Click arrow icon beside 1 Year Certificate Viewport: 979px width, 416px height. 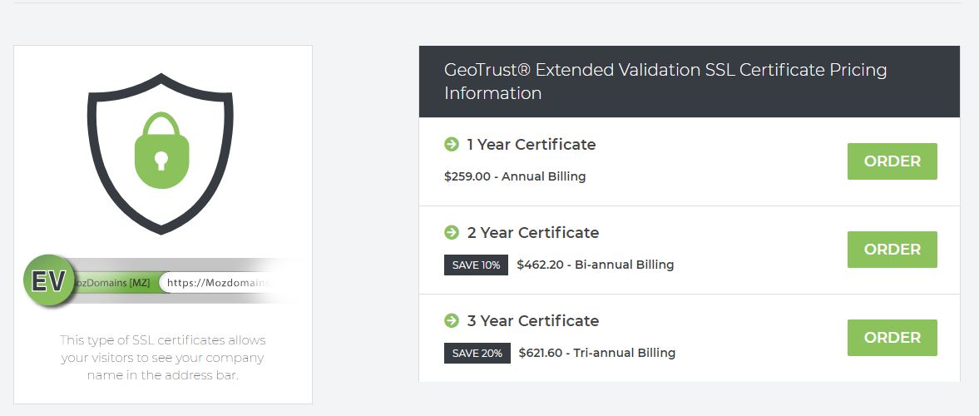pyautogui.click(x=452, y=144)
